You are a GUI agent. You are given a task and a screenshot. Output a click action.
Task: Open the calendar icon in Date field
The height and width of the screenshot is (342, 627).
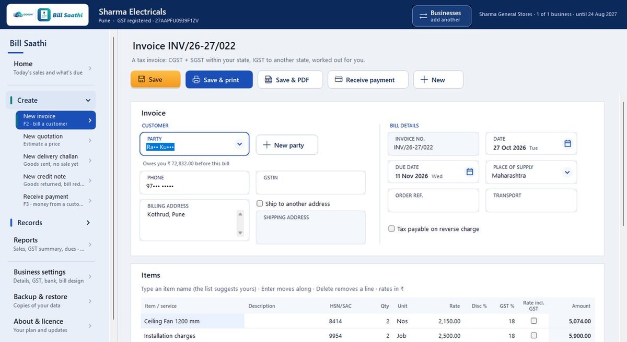[x=568, y=143]
